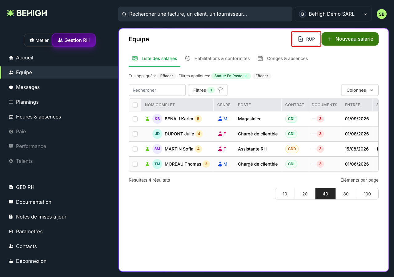Open the Liste des salariés tab
This screenshot has height=277, width=394.
[x=155, y=58]
